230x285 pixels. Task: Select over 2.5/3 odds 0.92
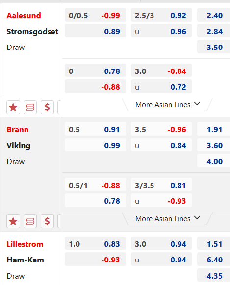[x=161, y=15]
